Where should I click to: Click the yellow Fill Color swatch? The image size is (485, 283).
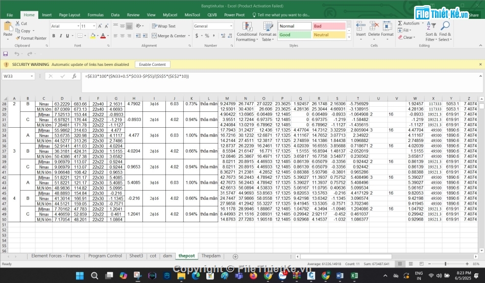(x=93, y=36)
